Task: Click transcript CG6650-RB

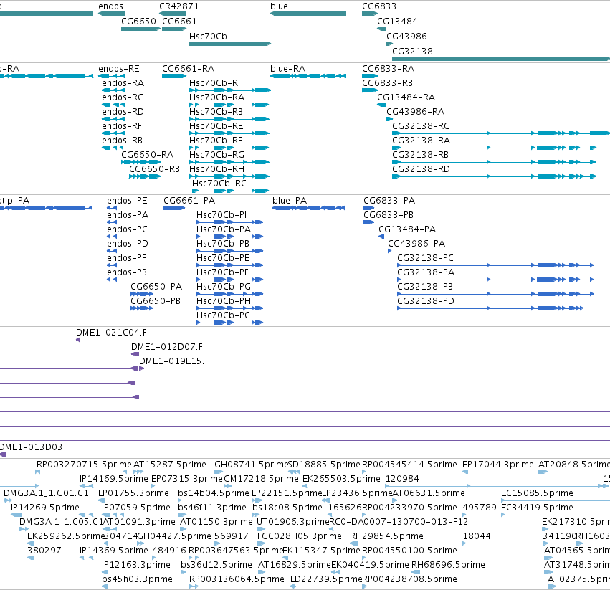Action: [154, 169]
